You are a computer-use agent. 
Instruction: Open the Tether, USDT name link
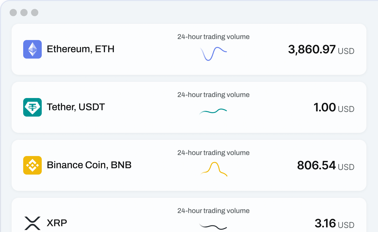76,107
